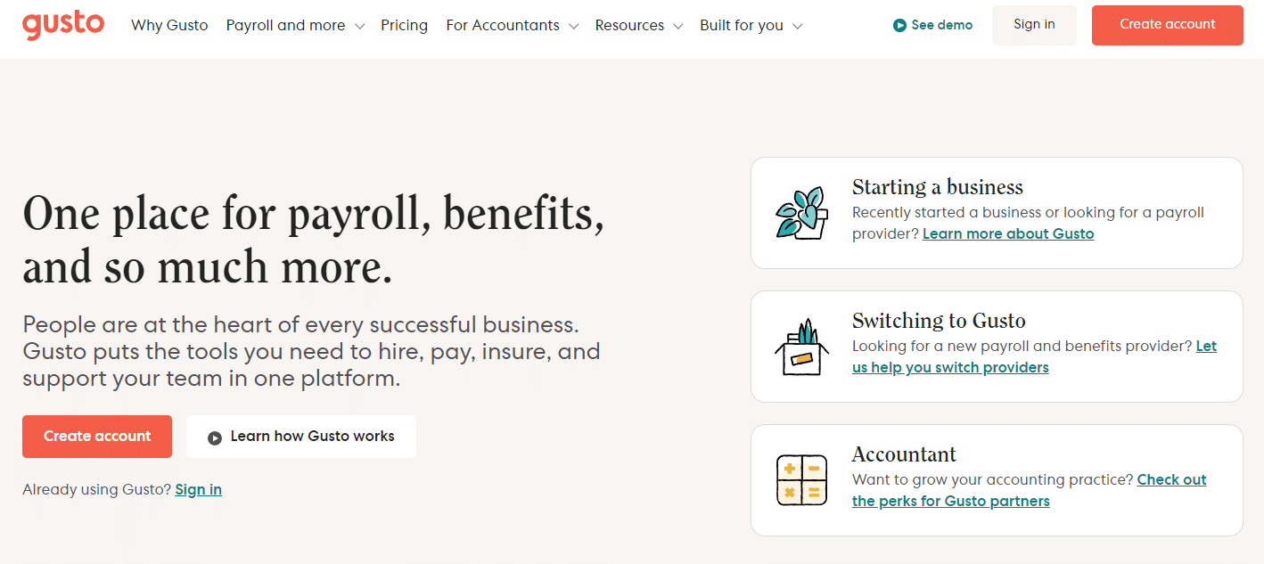Click the play icon beside See demo
1264x564 pixels.
pyautogui.click(x=901, y=25)
